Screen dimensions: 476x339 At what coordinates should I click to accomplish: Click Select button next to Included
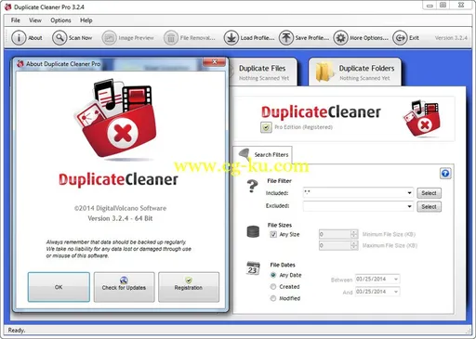[429, 193]
